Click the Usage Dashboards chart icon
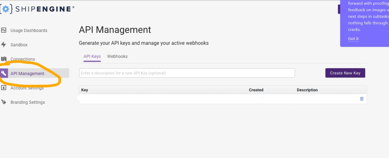The width and height of the screenshot is (389, 158). 4,30
